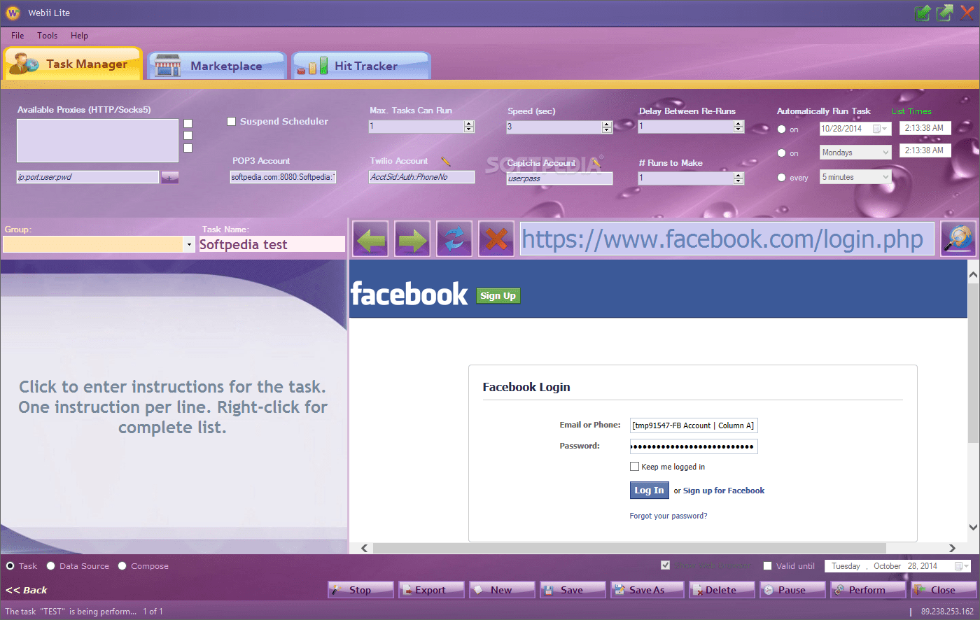Enable the Suspend Scheduler checkbox
This screenshot has height=620, width=980.
pos(232,121)
